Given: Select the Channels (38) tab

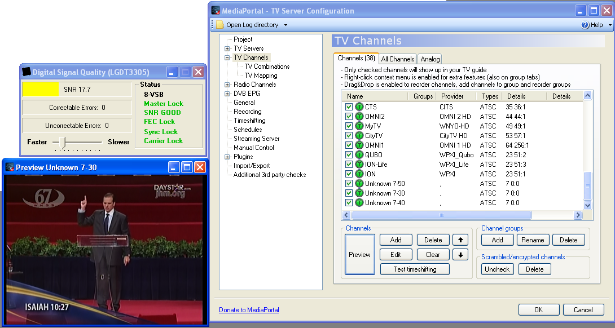Looking at the screenshot, I should (x=356, y=58).
